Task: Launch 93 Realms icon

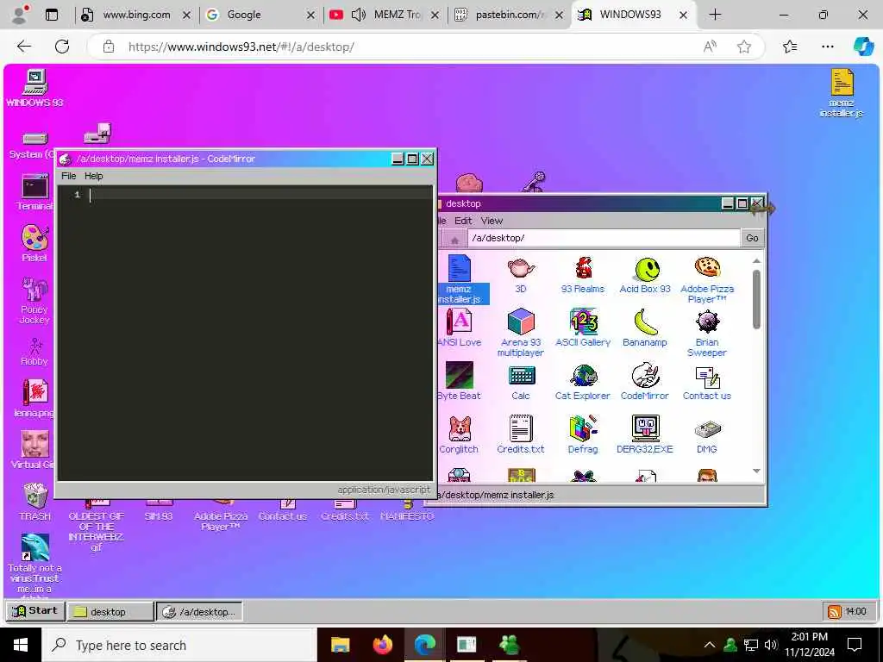Action: coord(583,276)
